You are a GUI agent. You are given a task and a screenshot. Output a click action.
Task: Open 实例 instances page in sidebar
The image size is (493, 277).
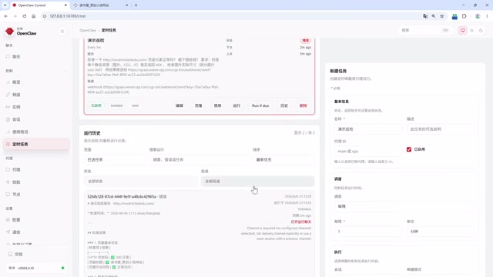tap(36, 107)
